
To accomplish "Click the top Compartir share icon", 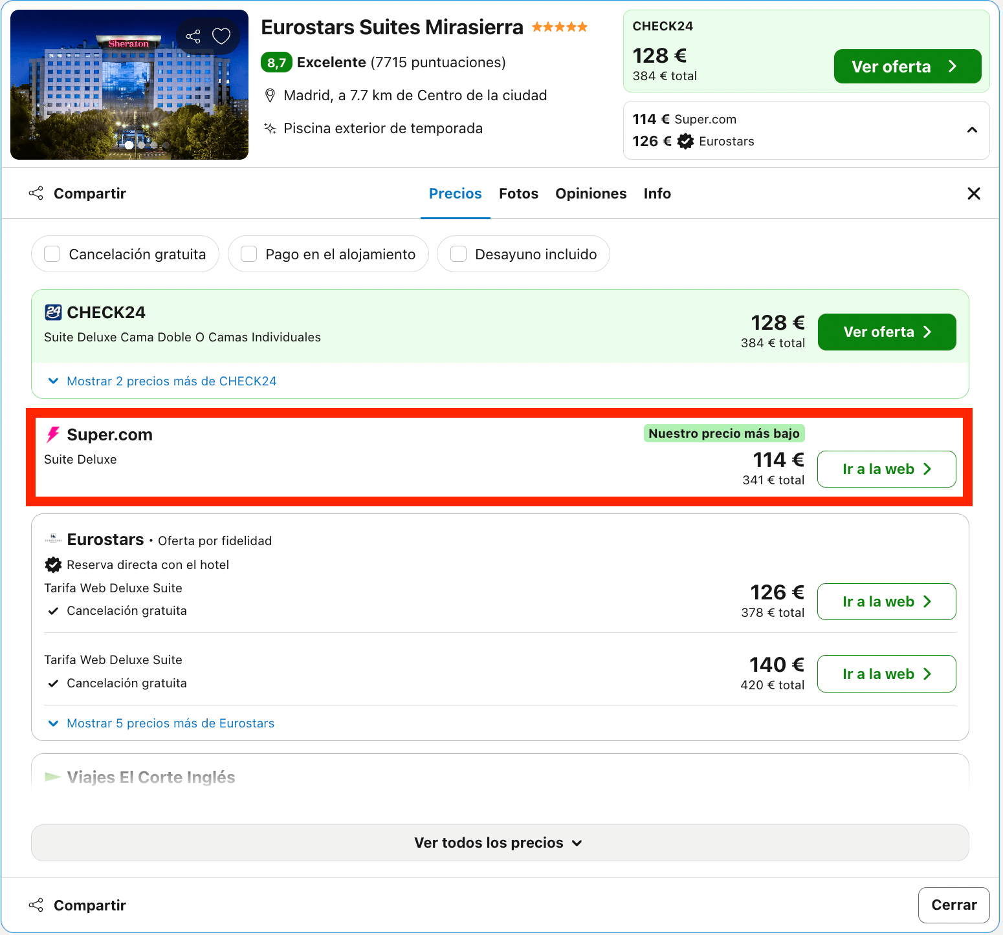I will (x=36, y=193).
